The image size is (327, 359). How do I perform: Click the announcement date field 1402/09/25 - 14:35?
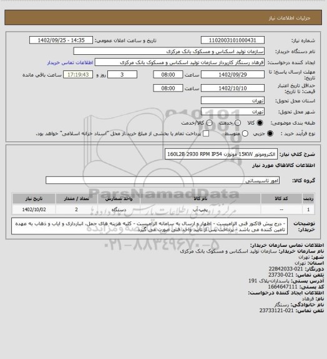pos(61,41)
